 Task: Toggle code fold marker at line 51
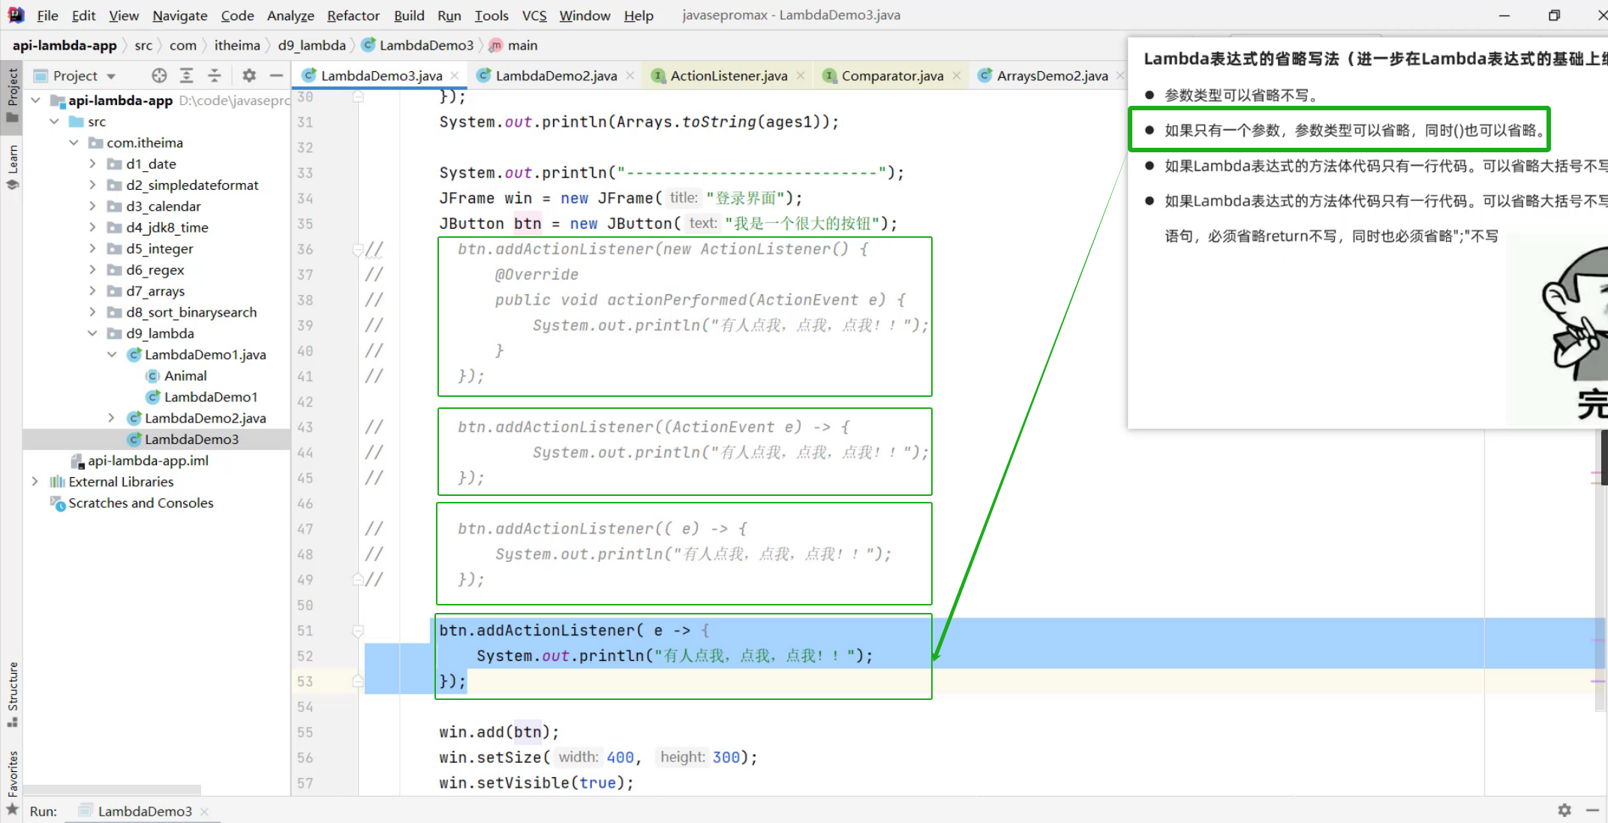359,631
